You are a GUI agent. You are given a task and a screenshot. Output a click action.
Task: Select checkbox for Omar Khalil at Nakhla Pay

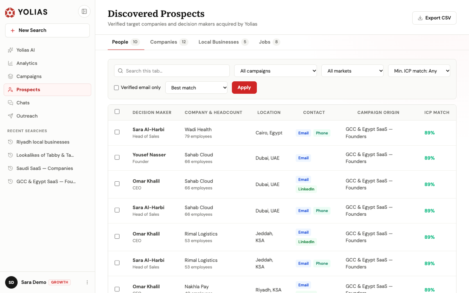coord(117,289)
